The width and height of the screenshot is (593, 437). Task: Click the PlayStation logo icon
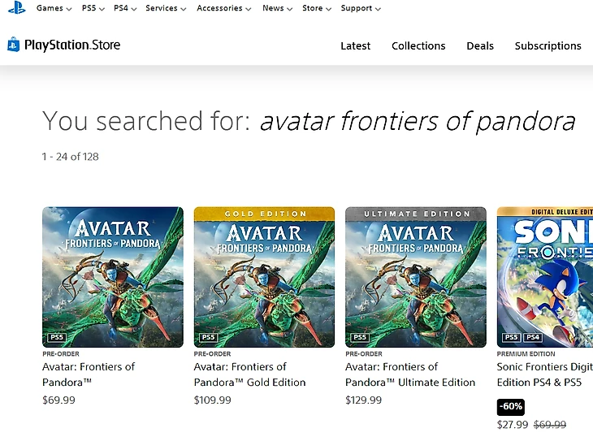pos(16,8)
